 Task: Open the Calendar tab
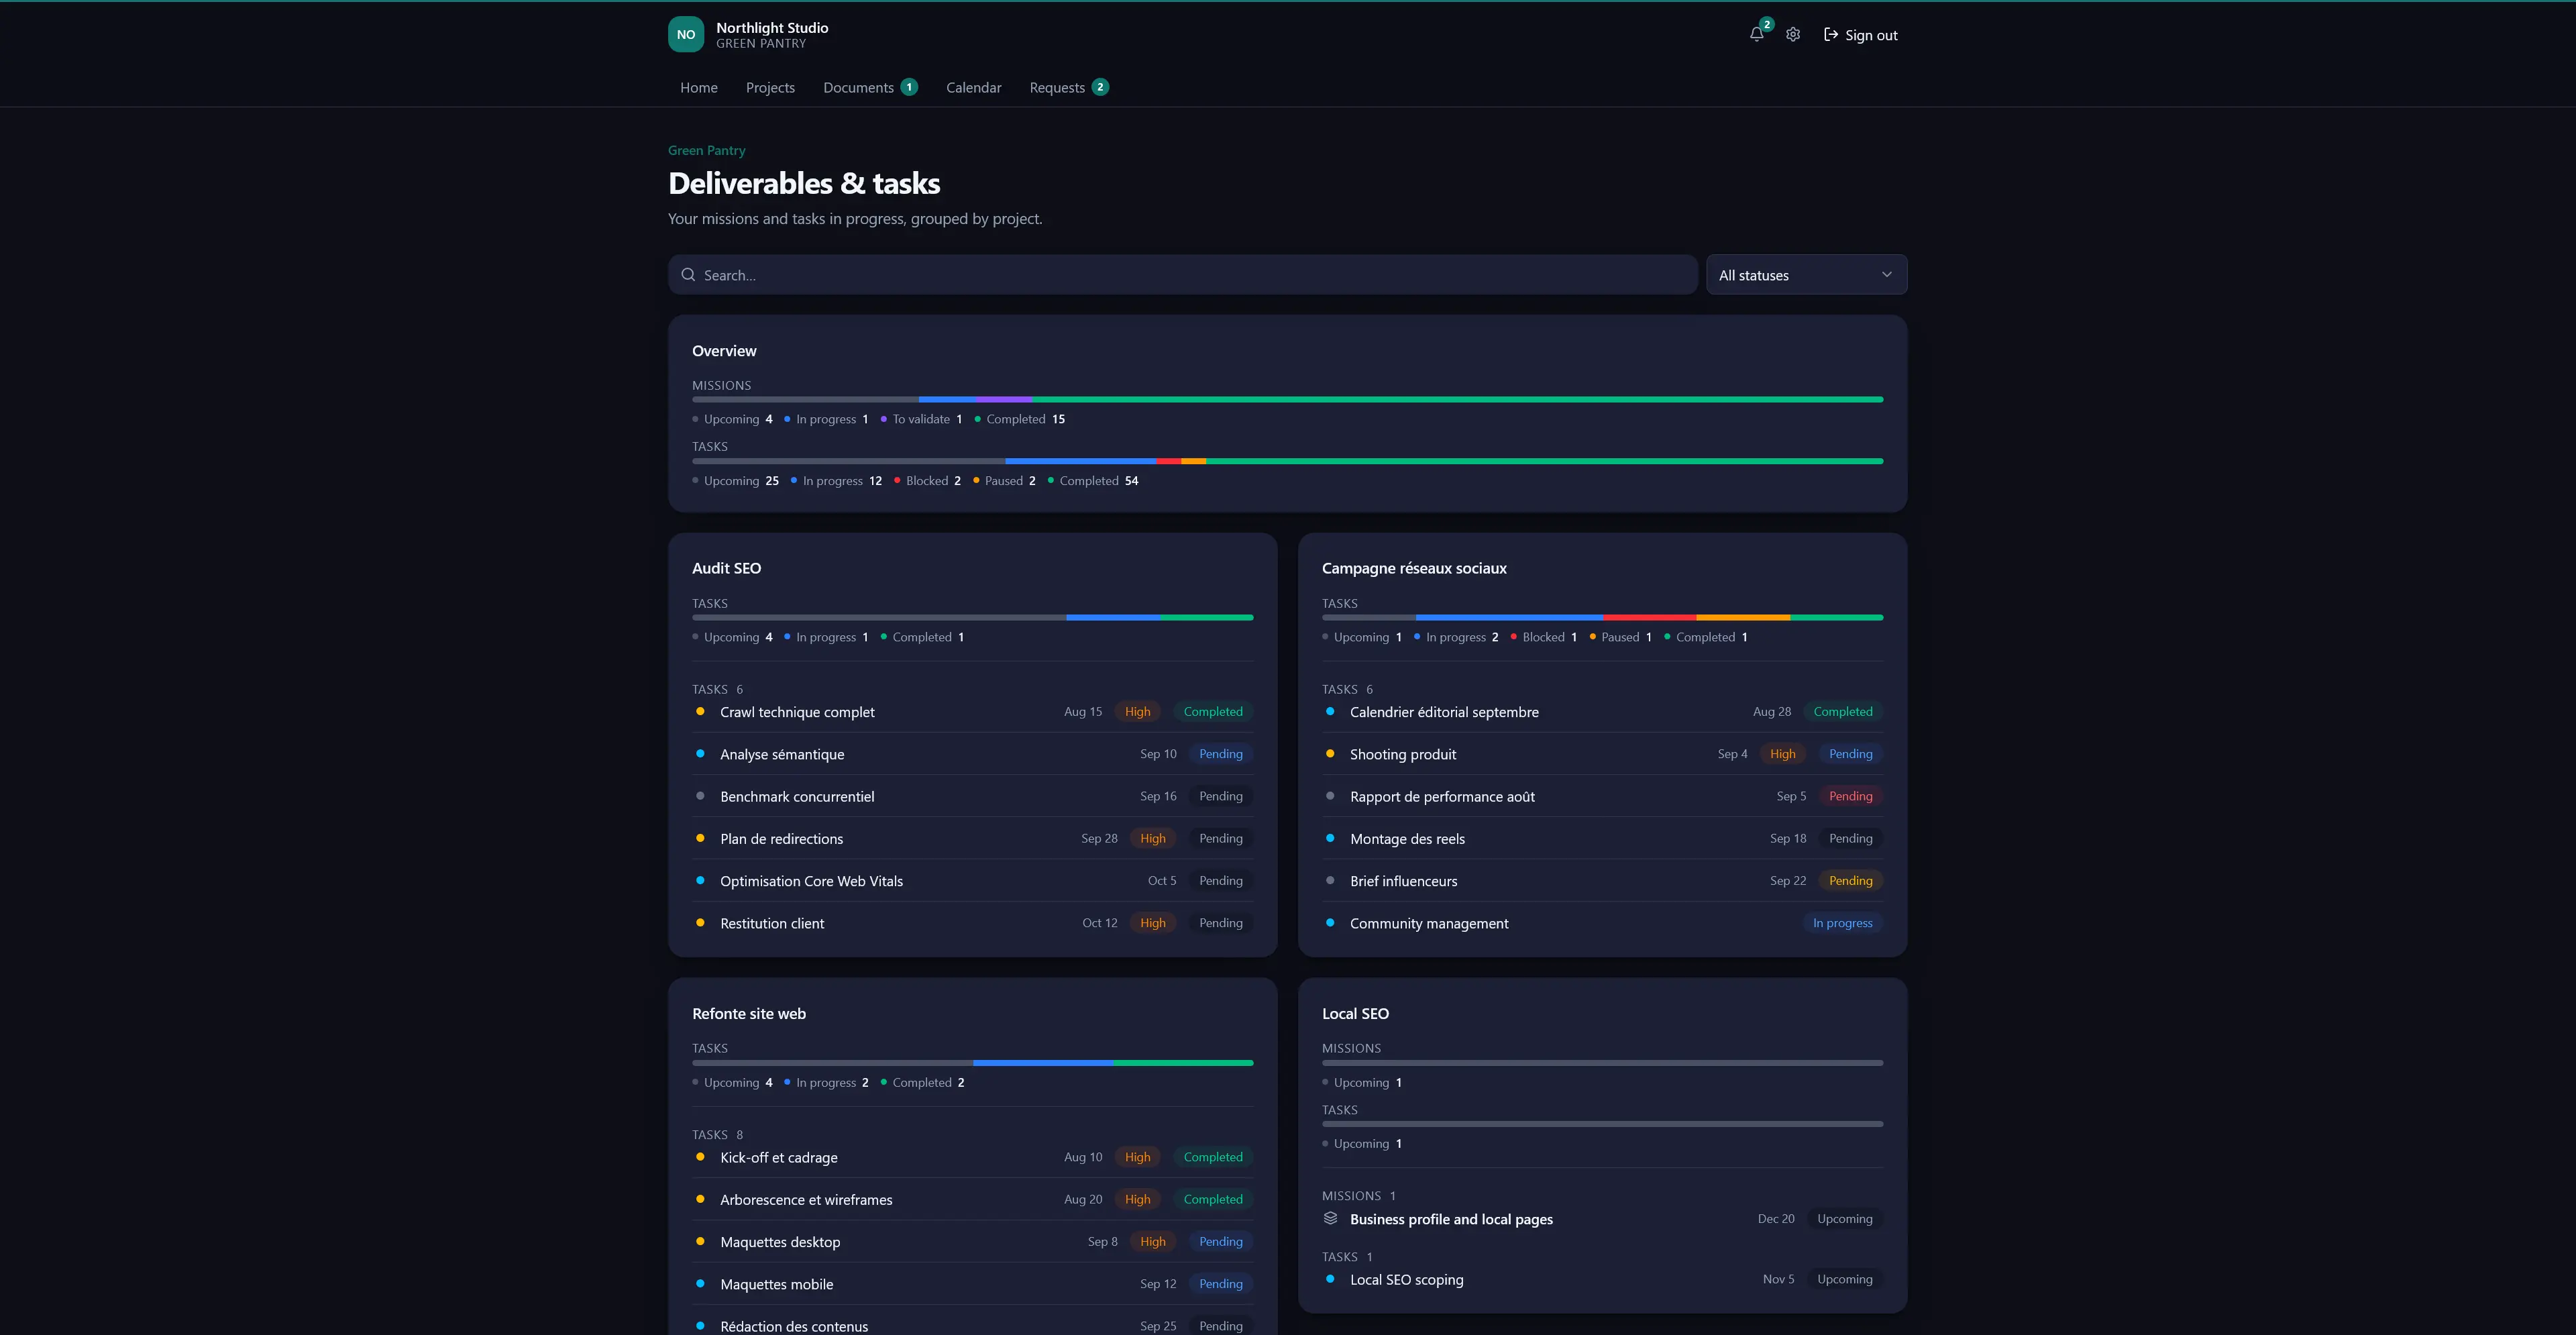point(973,88)
